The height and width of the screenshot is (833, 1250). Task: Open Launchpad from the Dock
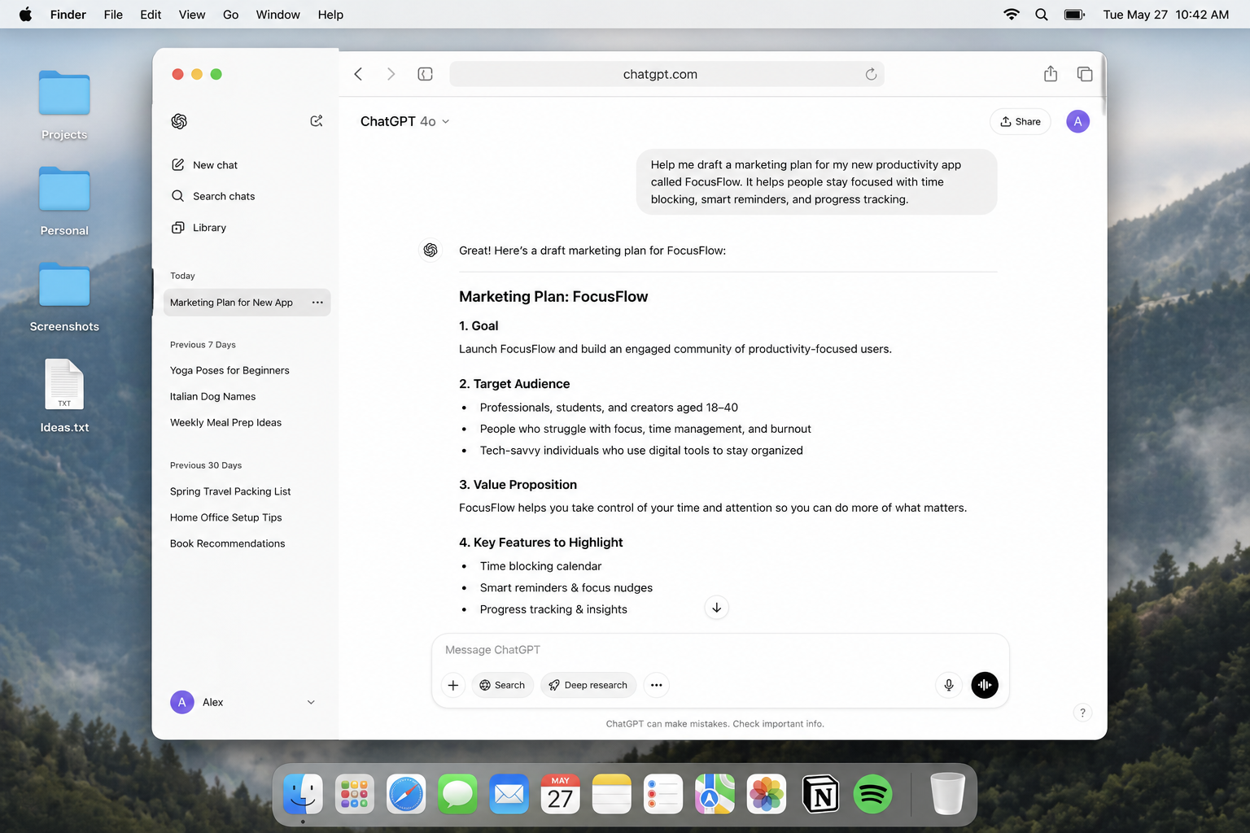(355, 794)
